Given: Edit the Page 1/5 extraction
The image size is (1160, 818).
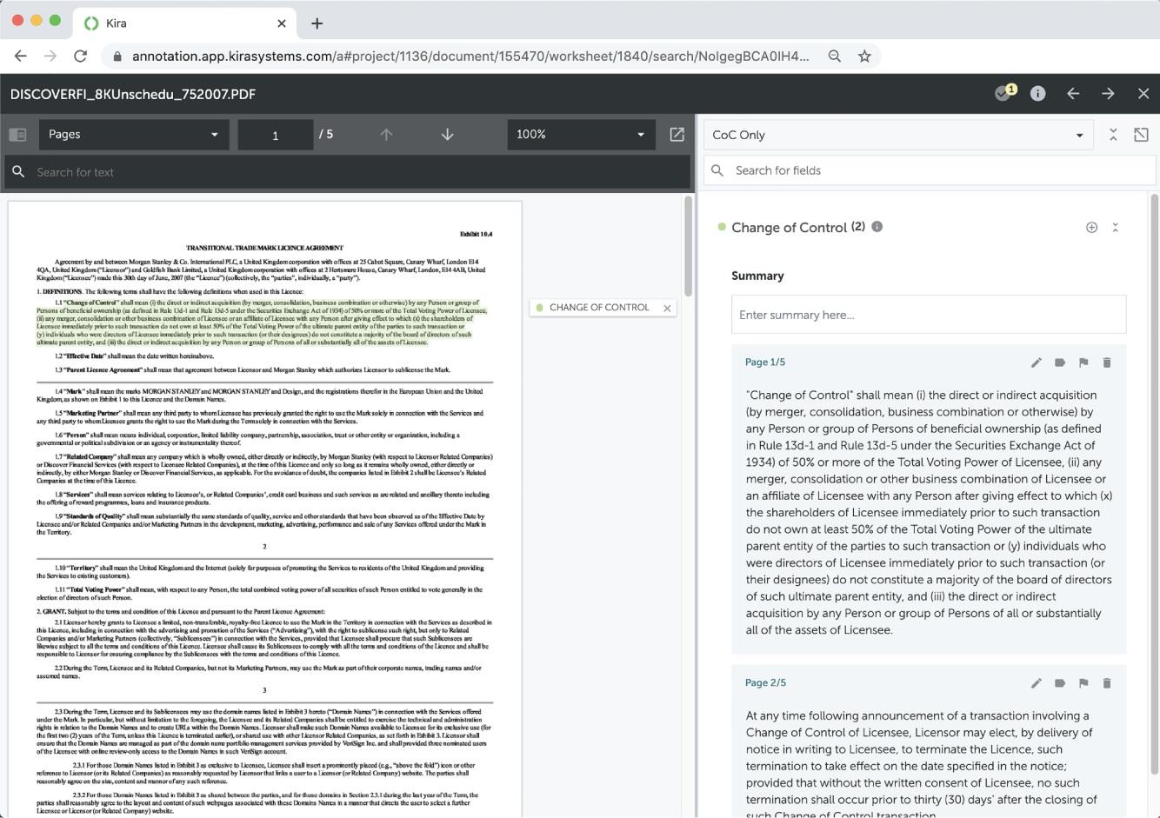Looking at the screenshot, I should pyautogui.click(x=1037, y=362).
